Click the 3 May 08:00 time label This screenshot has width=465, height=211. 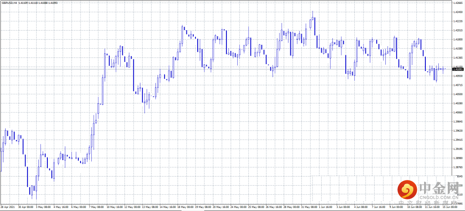coord(43,207)
